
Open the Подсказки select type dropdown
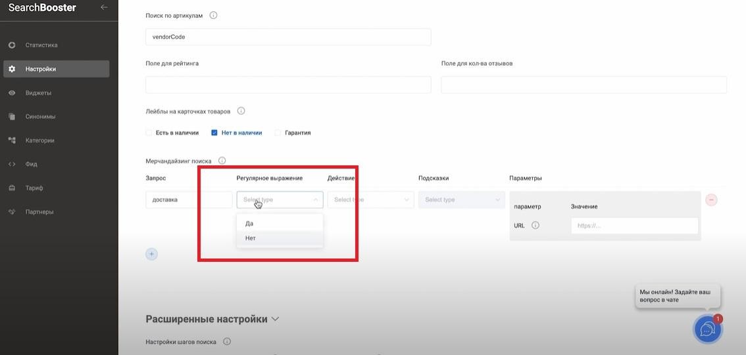pyautogui.click(x=461, y=199)
